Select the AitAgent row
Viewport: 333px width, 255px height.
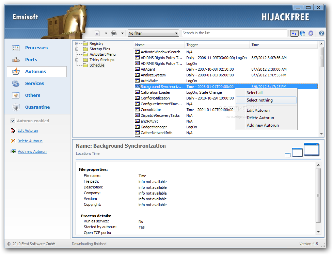pyautogui.click(x=225, y=70)
